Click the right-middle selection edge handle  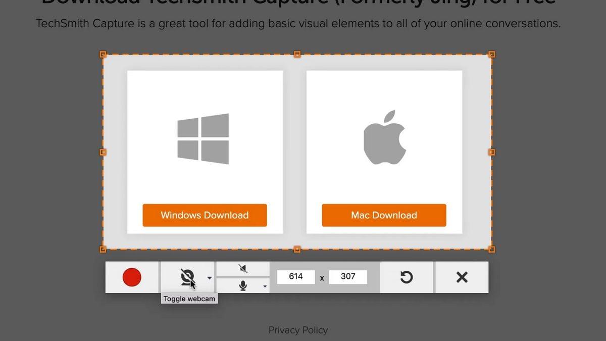(x=491, y=152)
